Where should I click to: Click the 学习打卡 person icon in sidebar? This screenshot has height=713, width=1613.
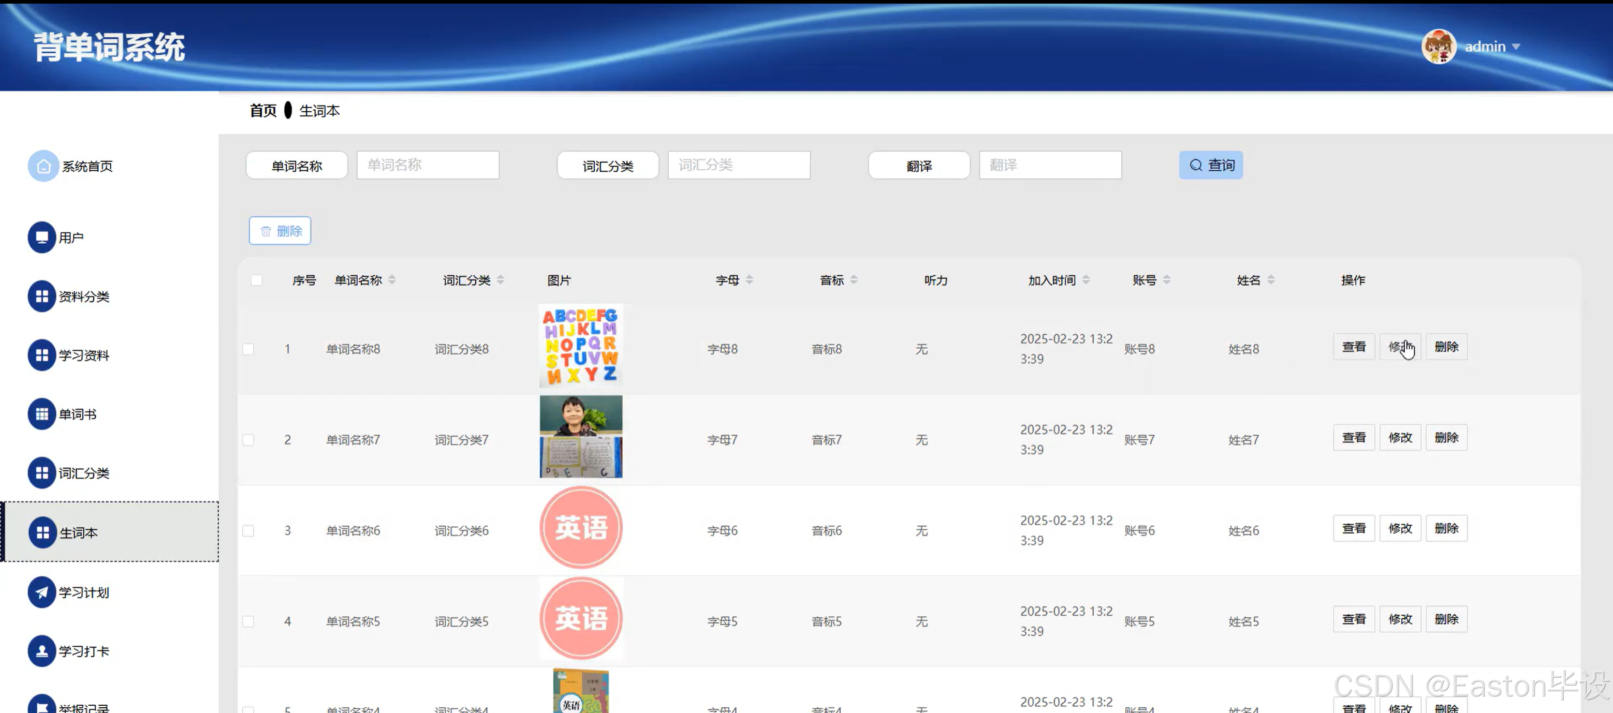(42, 650)
